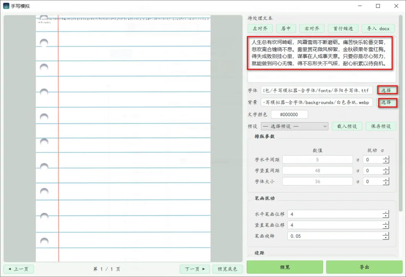Increase 水平笔画位移 spinner value
This screenshot has width=406, height=277.
pyautogui.click(x=386, y=212)
